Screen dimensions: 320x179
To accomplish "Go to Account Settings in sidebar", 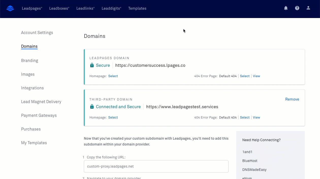I will tap(37, 32).
